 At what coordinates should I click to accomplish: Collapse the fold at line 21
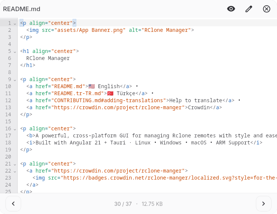(x=15, y=164)
